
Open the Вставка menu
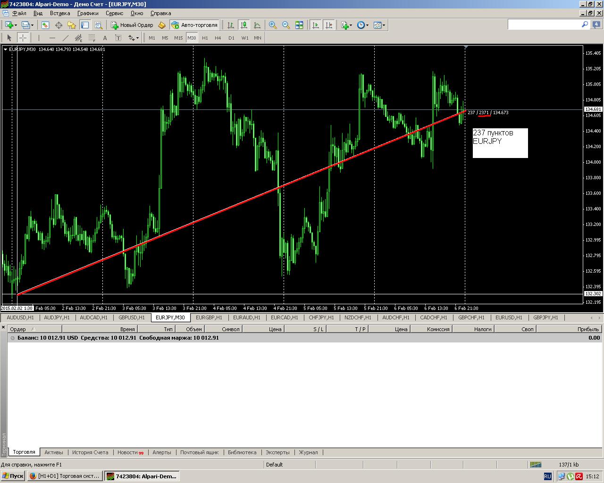pos(60,13)
